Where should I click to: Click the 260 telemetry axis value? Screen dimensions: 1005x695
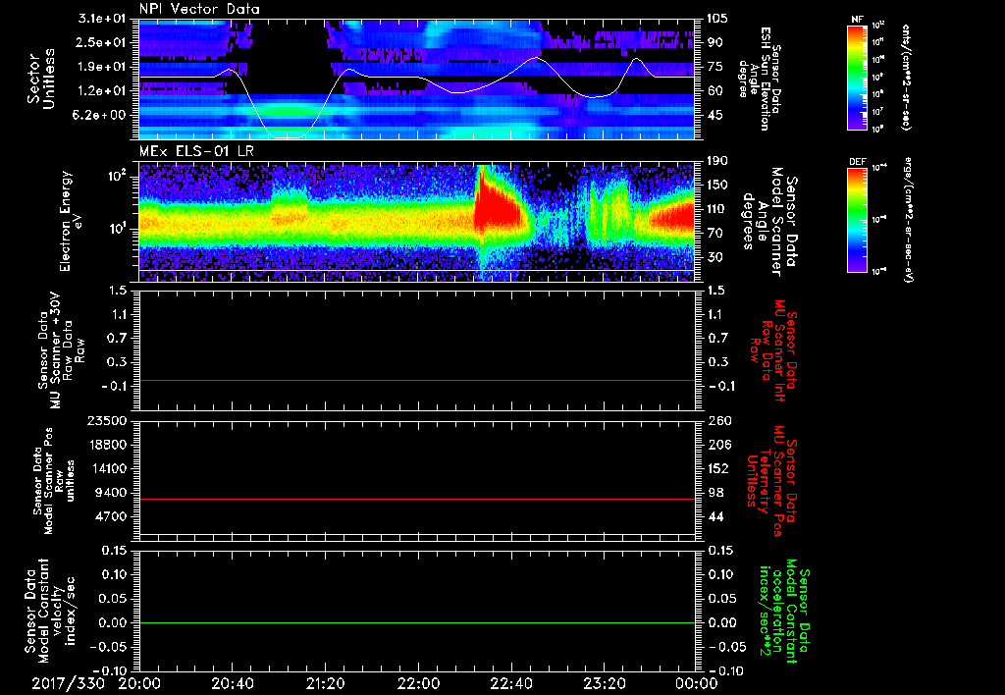point(717,420)
